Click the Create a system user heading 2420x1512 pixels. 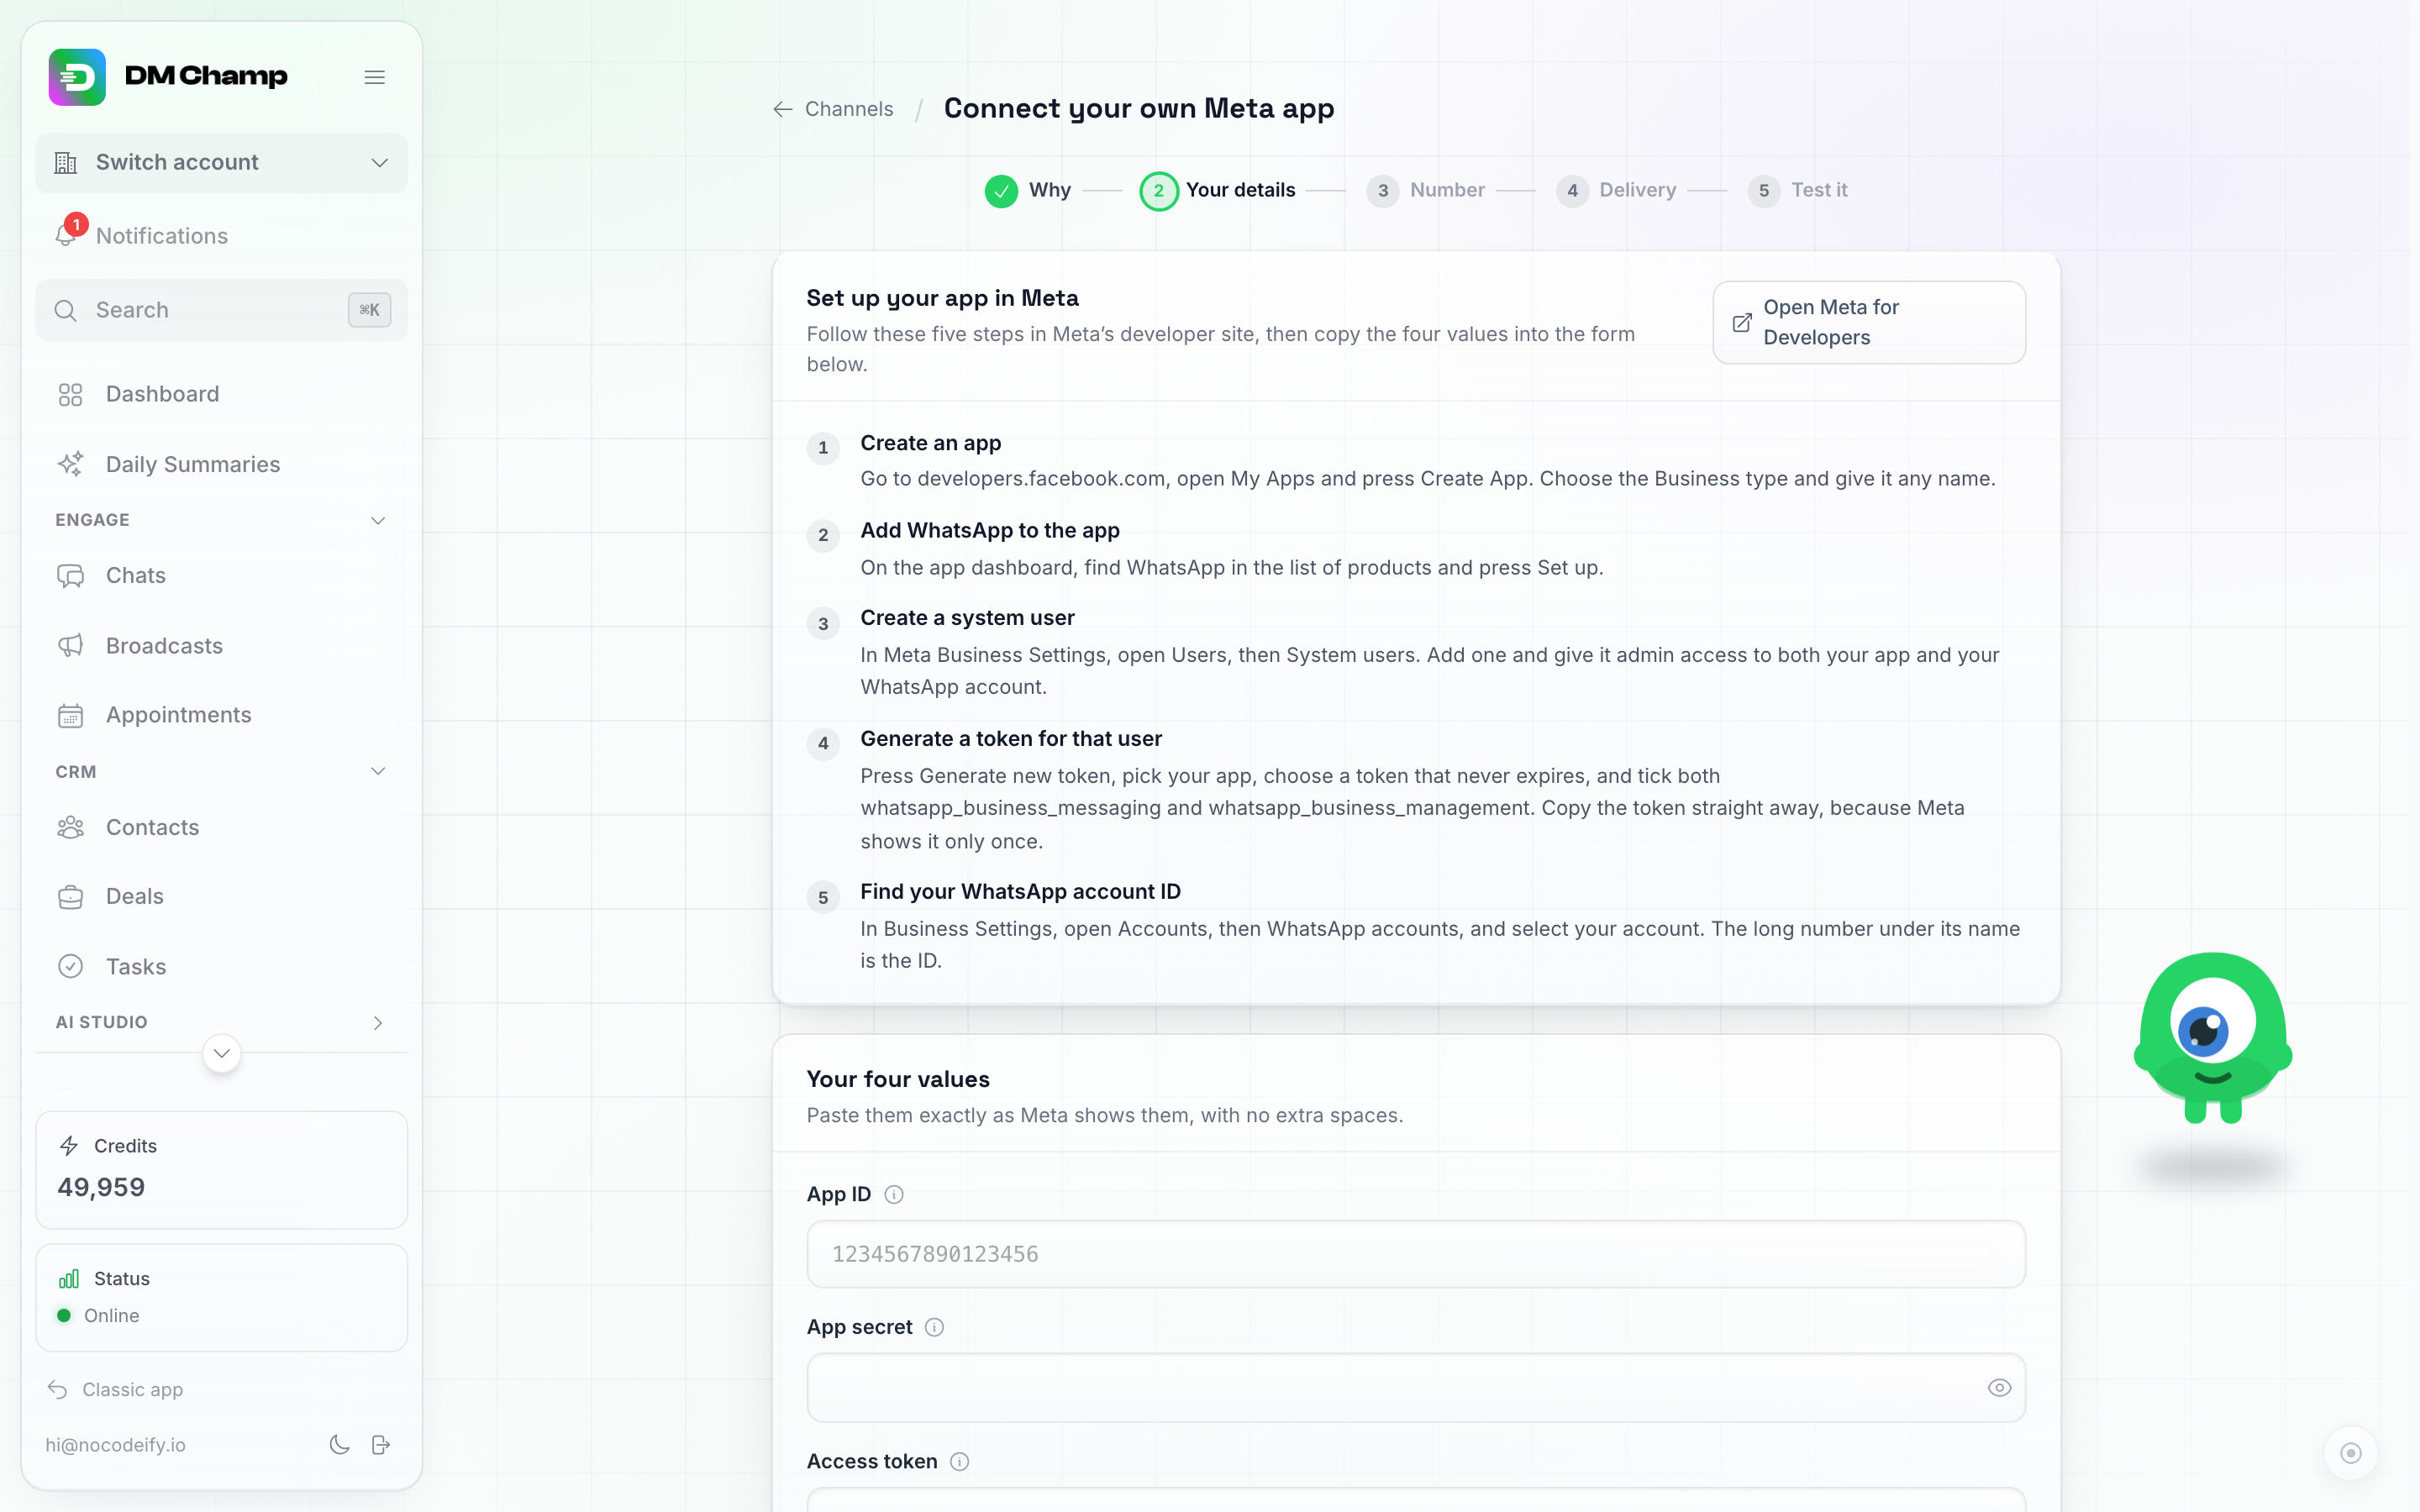click(967, 618)
